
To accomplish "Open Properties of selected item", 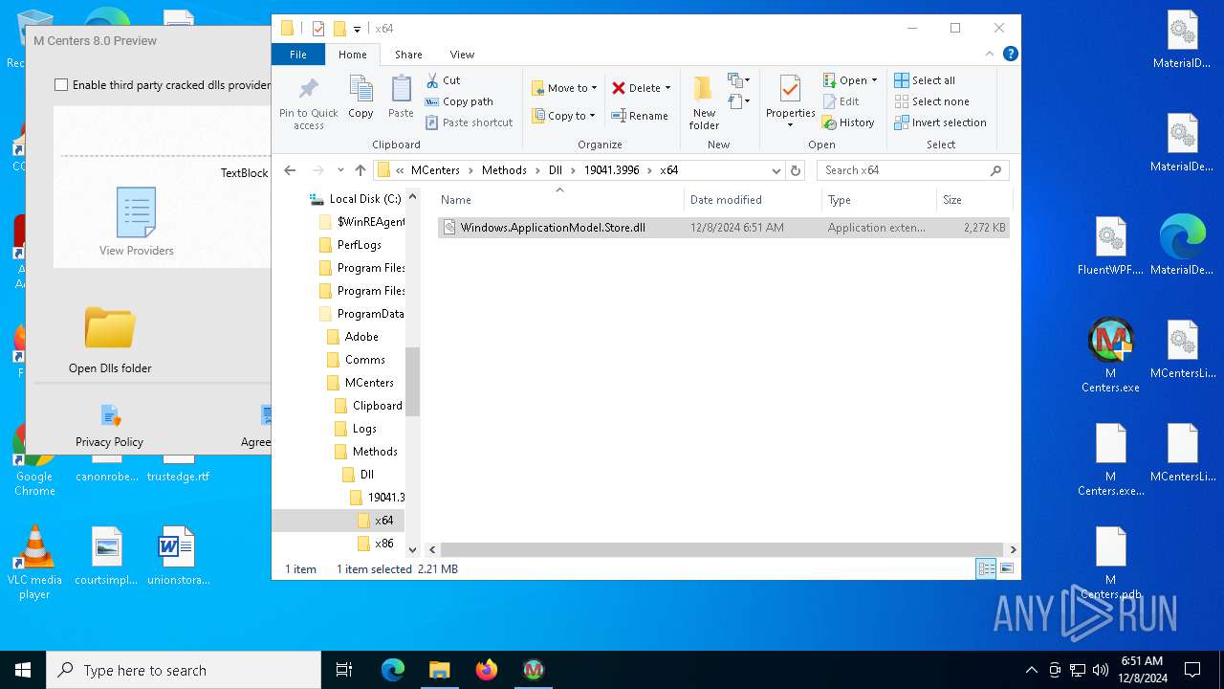I will click(790, 102).
